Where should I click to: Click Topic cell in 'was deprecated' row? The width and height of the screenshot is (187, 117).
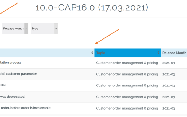coord(127,97)
